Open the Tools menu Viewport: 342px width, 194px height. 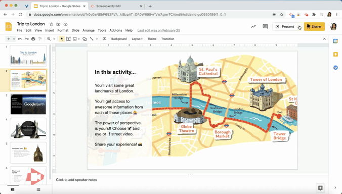102,30
